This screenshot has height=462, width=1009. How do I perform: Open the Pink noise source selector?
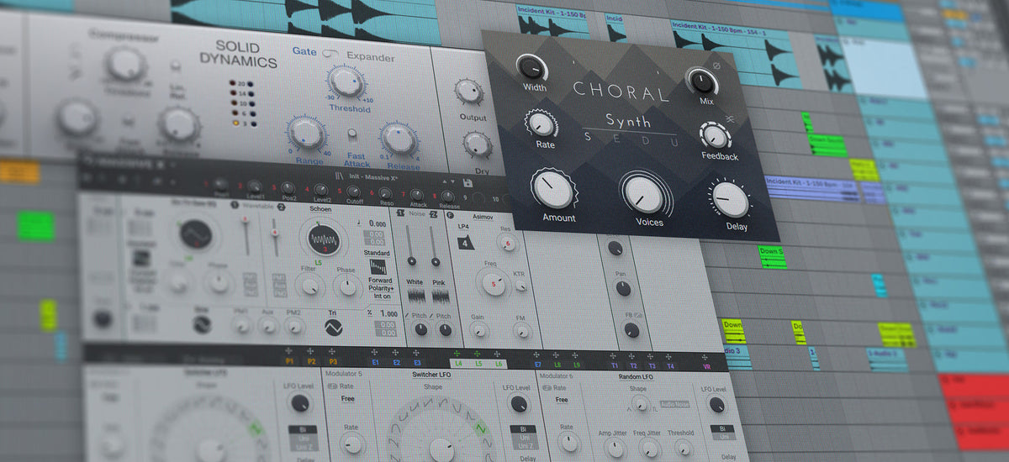(x=439, y=283)
